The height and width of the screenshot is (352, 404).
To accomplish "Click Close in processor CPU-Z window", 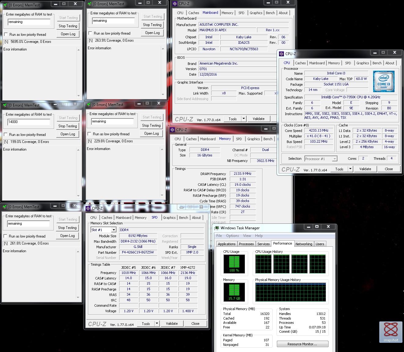I will [x=389, y=169].
